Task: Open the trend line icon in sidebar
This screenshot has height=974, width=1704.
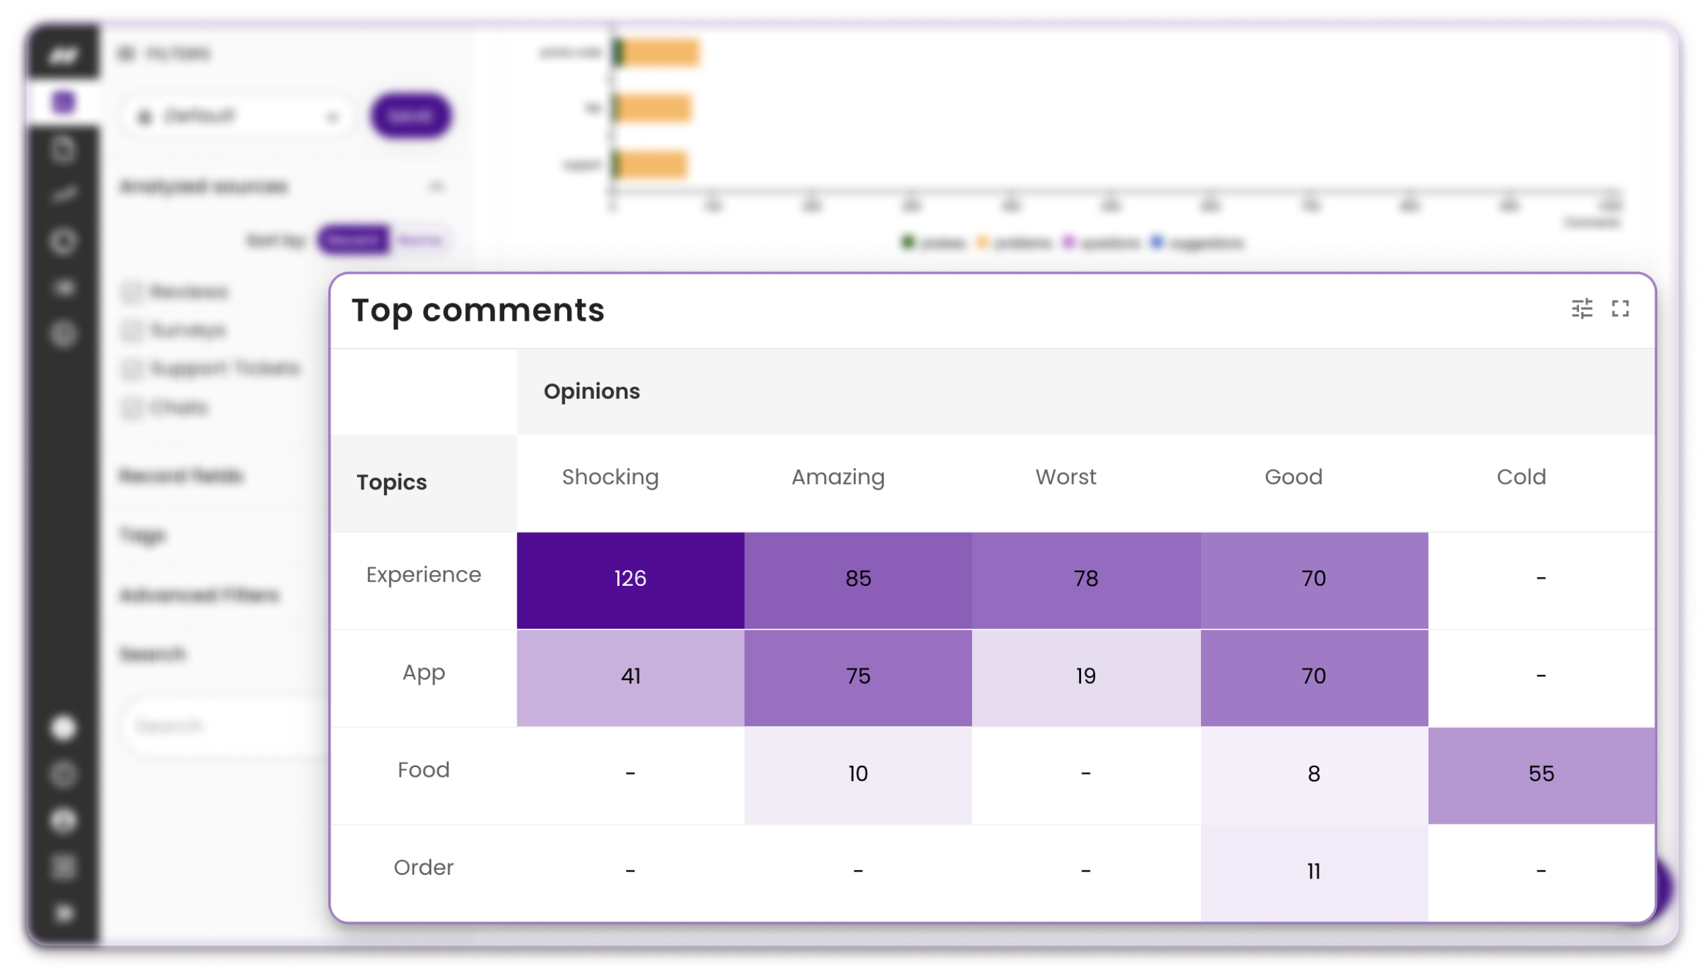Action: pos(63,195)
